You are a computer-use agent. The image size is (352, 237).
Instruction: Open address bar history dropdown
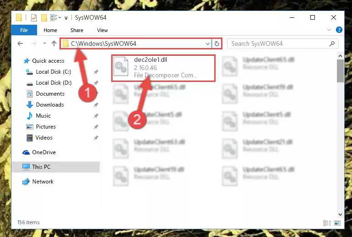[x=208, y=43]
